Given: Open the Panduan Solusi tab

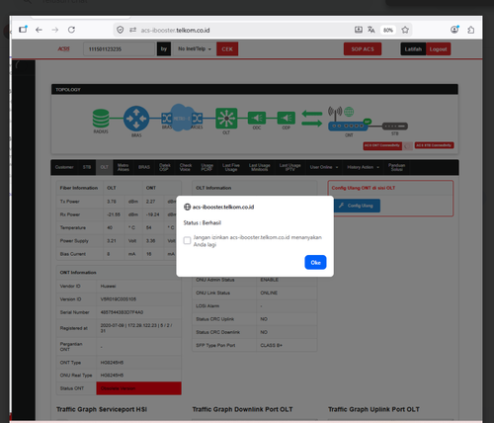Looking at the screenshot, I should 396,167.
